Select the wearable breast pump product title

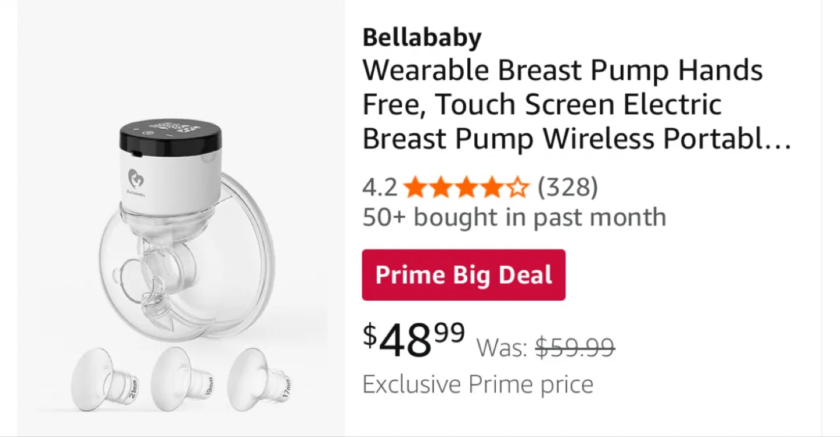click(x=563, y=104)
